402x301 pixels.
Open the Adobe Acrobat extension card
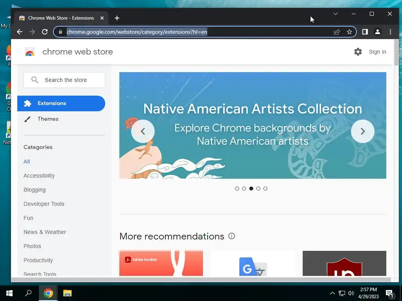coord(161,263)
